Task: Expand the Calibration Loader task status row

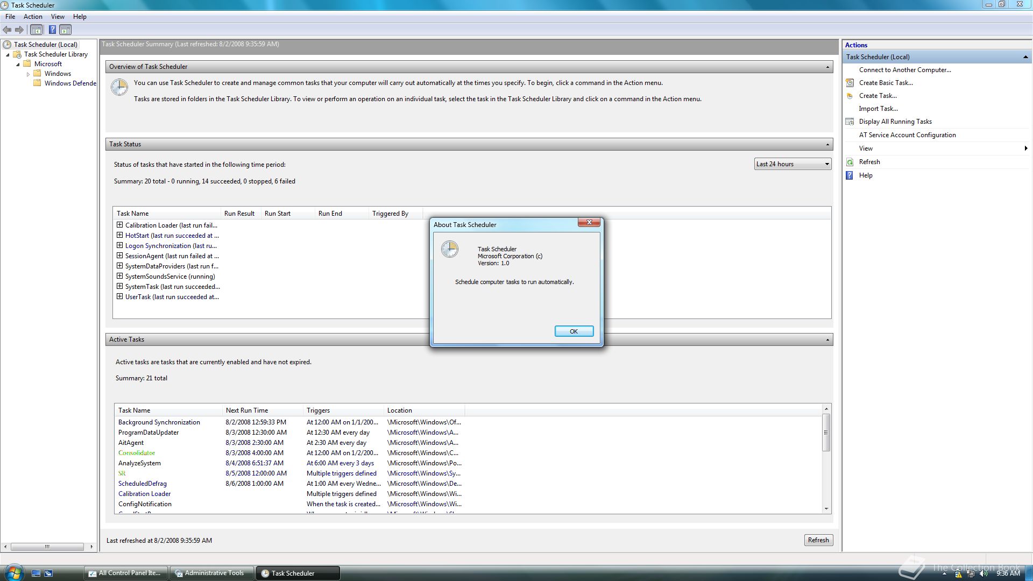Action: coord(119,225)
